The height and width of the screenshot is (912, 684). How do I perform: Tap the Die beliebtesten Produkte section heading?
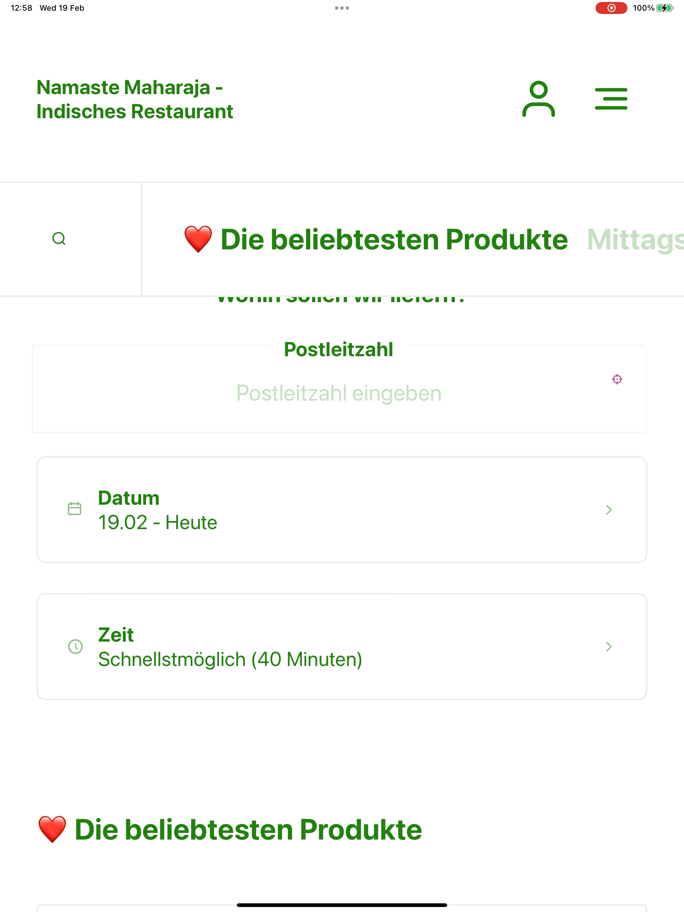point(248,830)
